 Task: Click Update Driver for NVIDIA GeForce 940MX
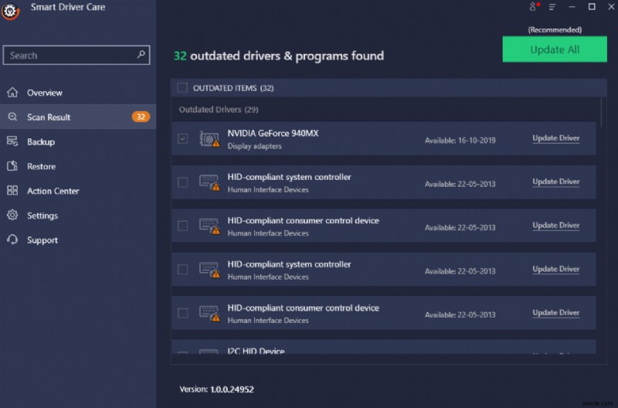point(555,138)
